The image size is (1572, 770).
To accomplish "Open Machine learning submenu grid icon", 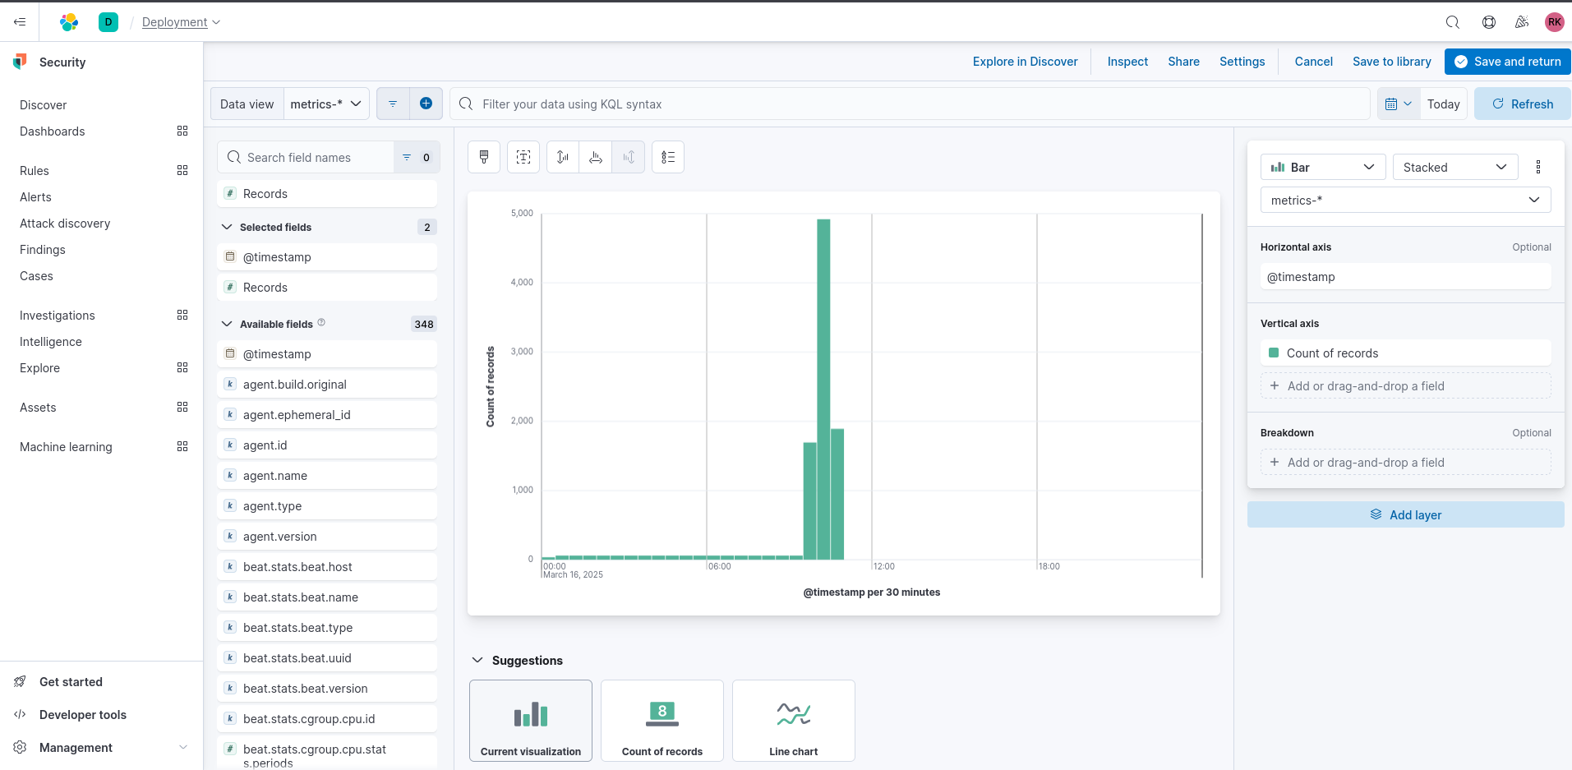I will (x=182, y=446).
